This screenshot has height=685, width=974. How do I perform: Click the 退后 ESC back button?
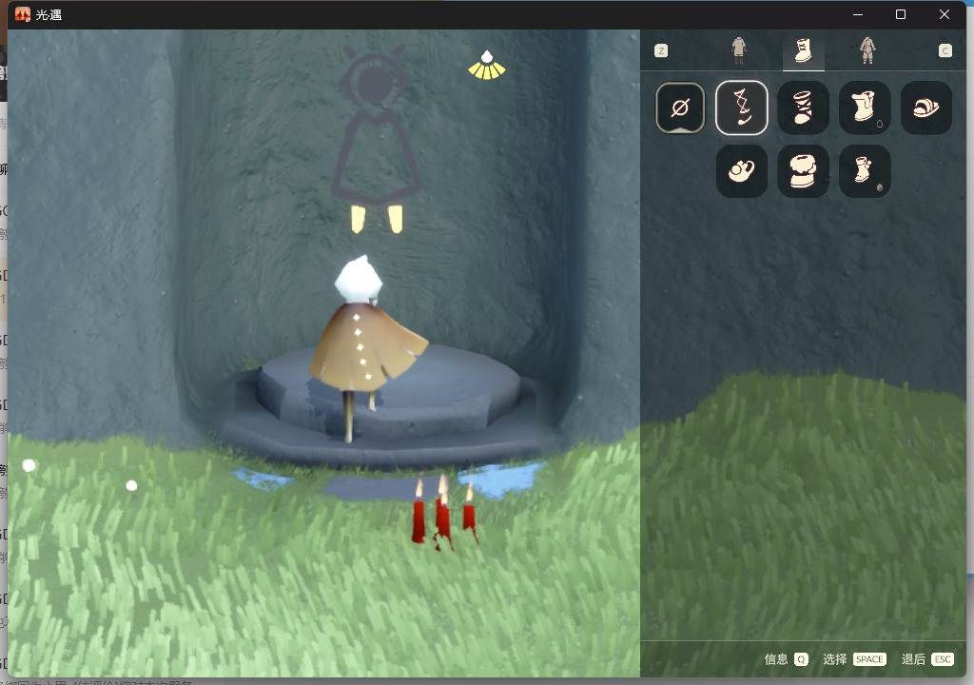927,659
